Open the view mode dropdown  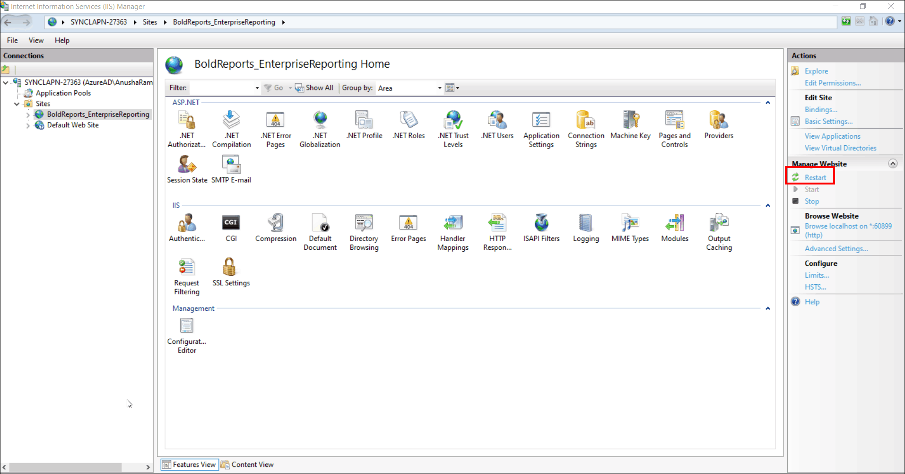452,88
